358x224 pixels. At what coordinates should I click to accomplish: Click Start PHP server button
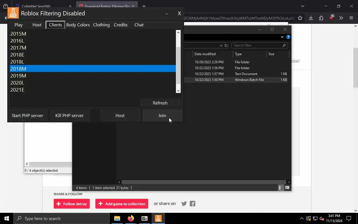(x=27, y=115)
